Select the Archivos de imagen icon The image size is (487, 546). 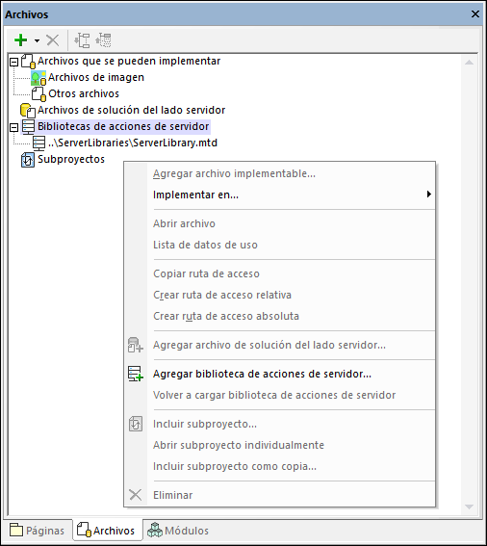38,78
